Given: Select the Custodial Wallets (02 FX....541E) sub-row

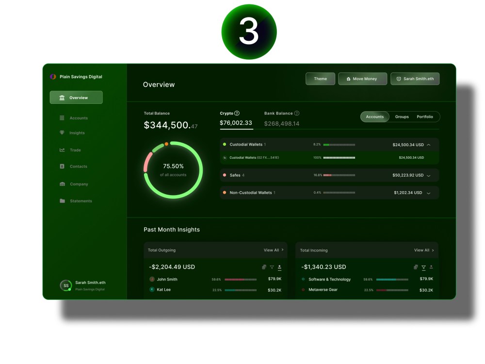Looking at the screenshot, I should pos(329,158).
